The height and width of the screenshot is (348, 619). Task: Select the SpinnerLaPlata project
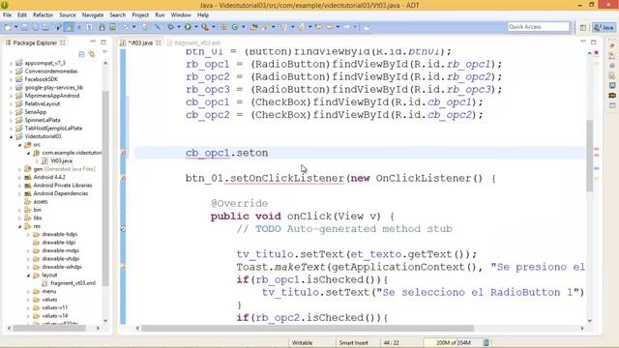point(43,120)
